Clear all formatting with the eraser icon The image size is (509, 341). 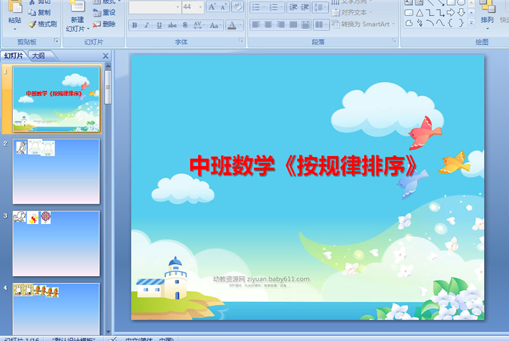(237, 7)
